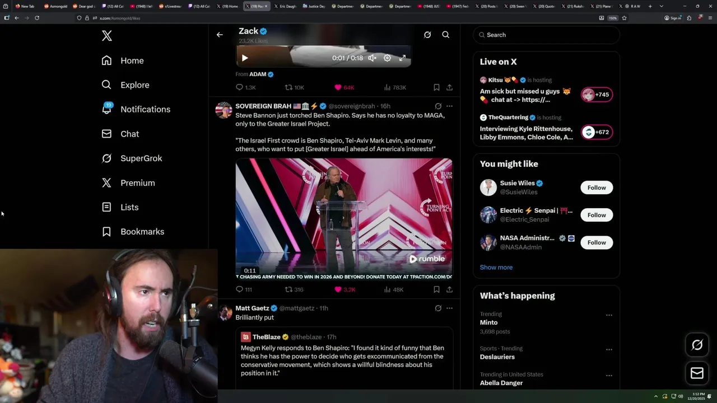Screen dimensions: 717x403
Task: Play the video from ADAM
Action: (245, 58)
